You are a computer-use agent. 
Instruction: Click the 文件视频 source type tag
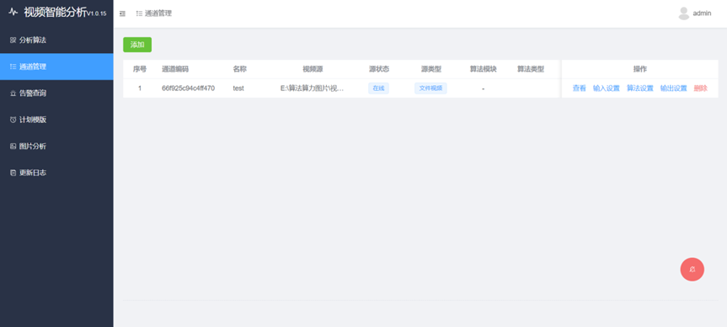tap(430, 88)
